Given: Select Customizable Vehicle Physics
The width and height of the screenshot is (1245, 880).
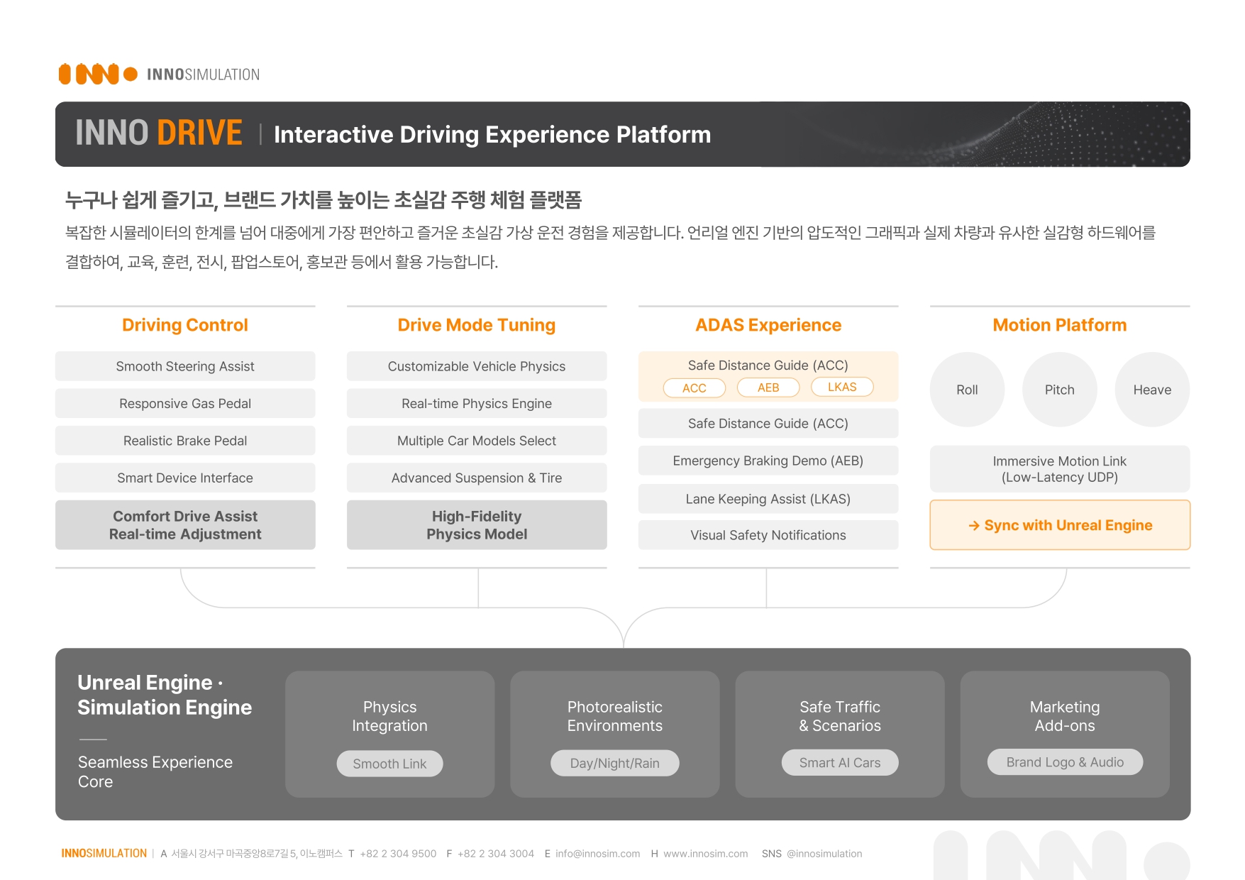Looking at the screenshot, I should click(x=477, y=366).
